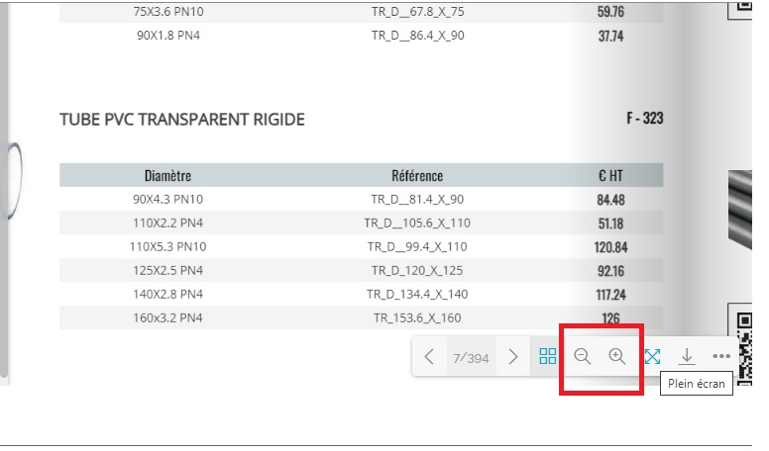The image size is (769, 451).
Task: Go to the next page arrow
Action: [x=512, y=357]
